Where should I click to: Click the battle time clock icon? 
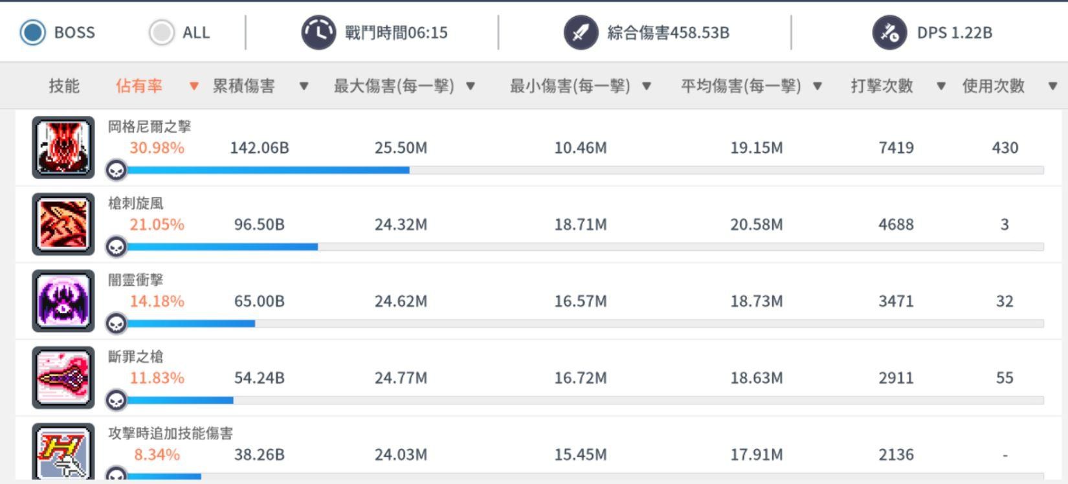coord(318,32)
